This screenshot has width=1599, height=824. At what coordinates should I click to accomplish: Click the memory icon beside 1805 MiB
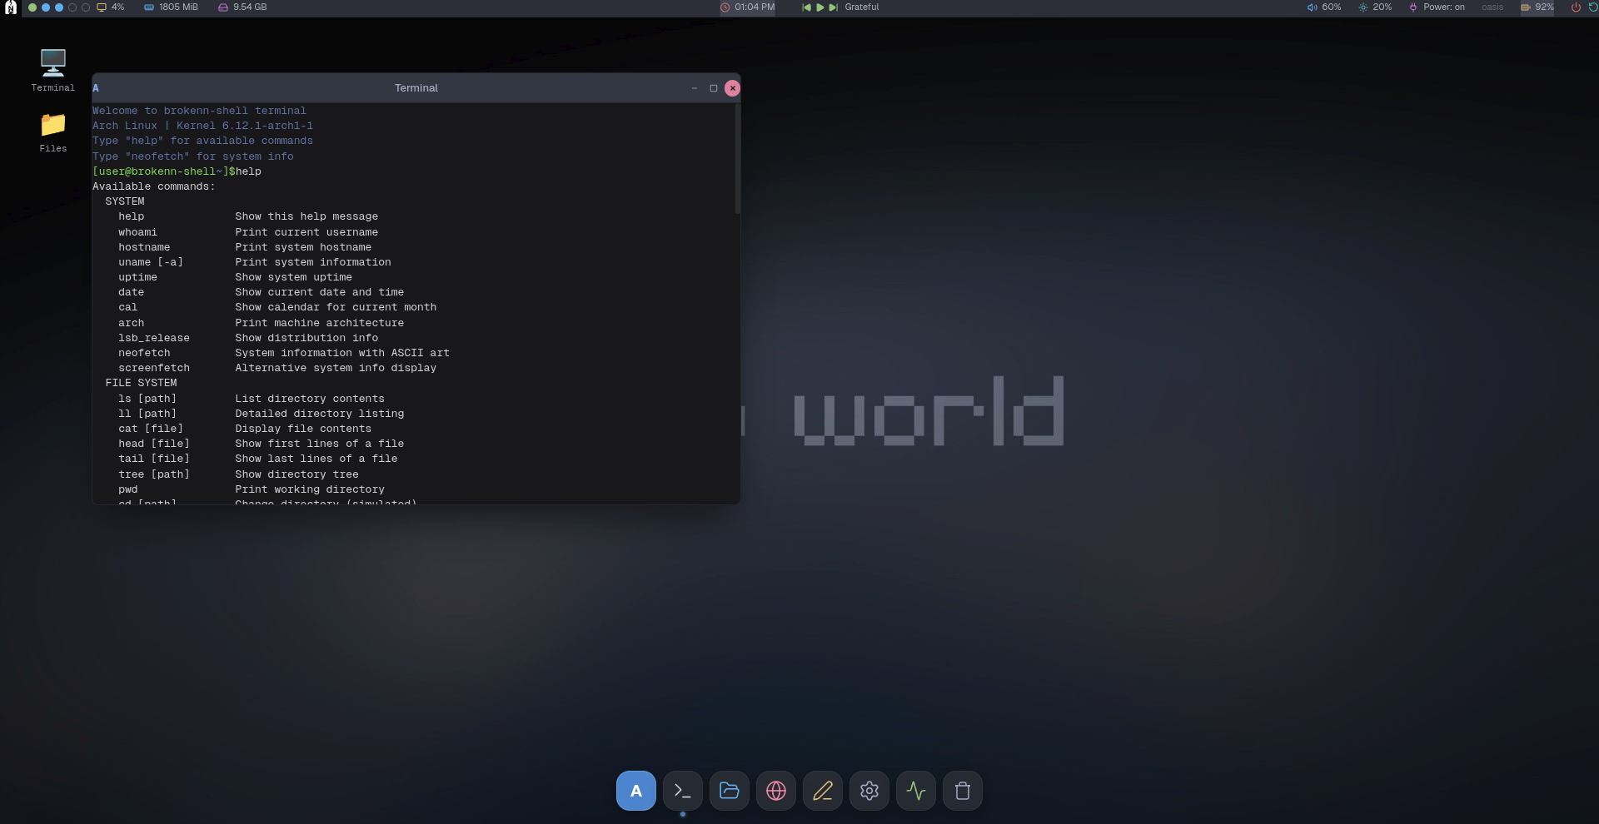coord(149,7)
